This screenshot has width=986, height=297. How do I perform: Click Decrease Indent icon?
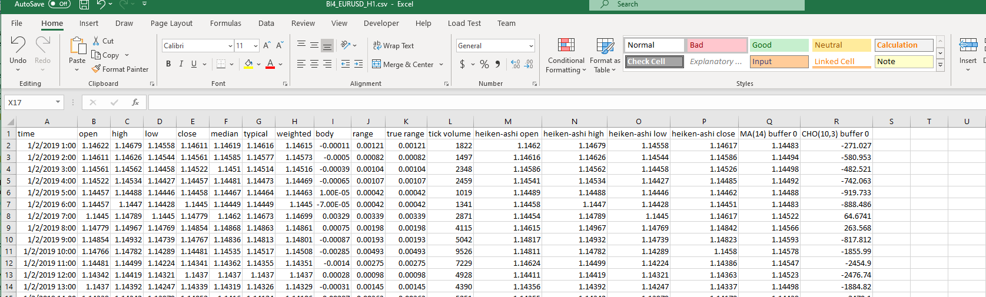[346, 64]
